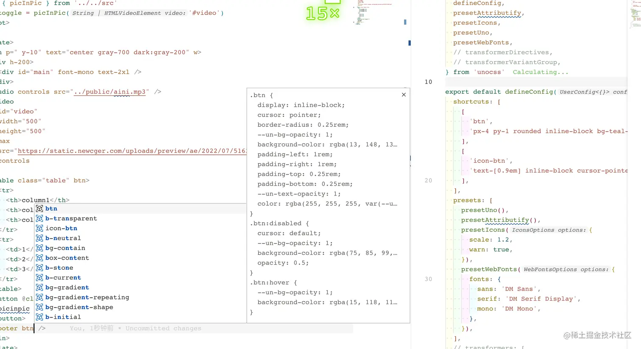
Task: Click 'presetWebFonts,' in the import list
Action: click(x=483, y=42)
